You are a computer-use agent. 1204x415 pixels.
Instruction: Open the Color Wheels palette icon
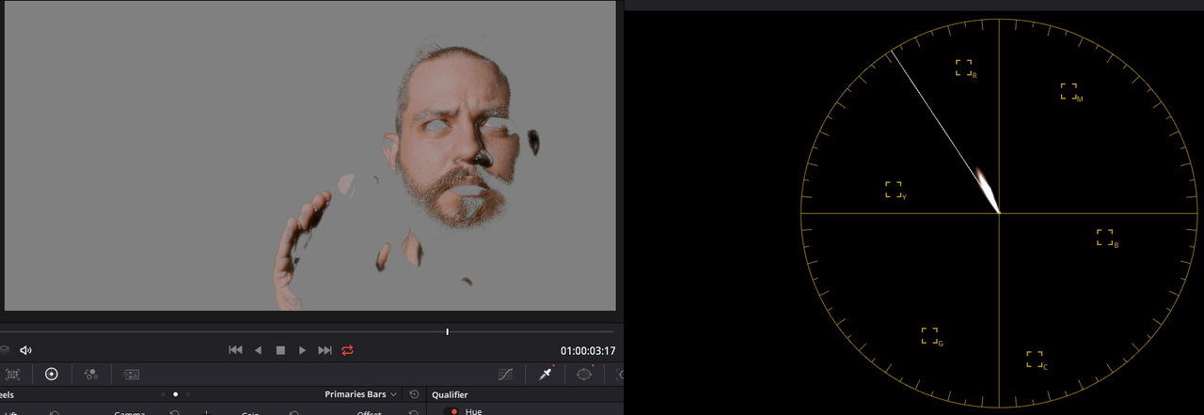52,374
